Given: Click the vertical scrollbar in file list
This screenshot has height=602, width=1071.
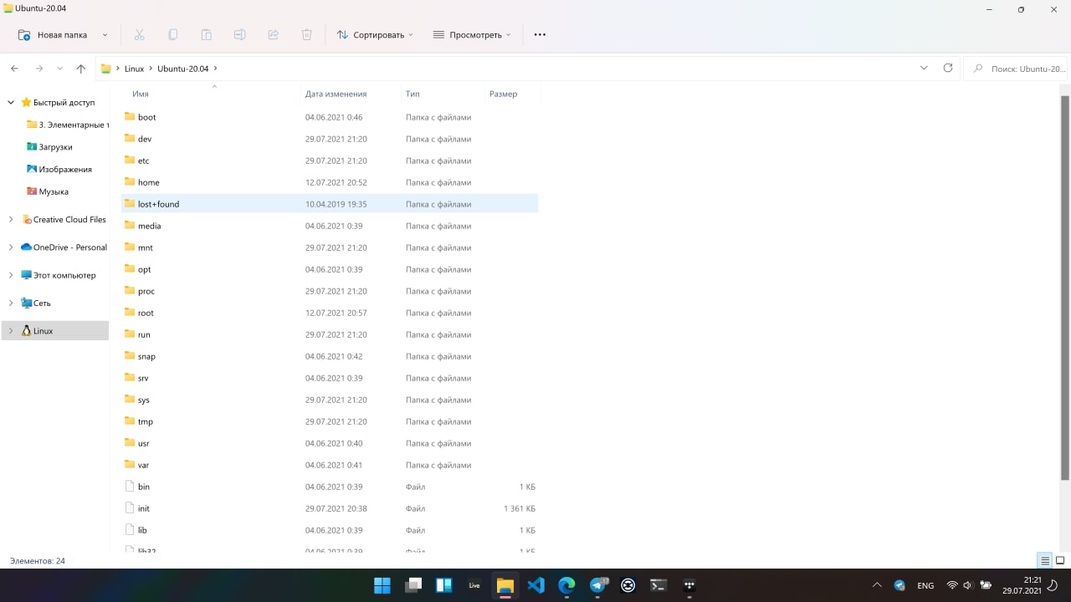Looking at the screenshot, I should [1065, 288].
